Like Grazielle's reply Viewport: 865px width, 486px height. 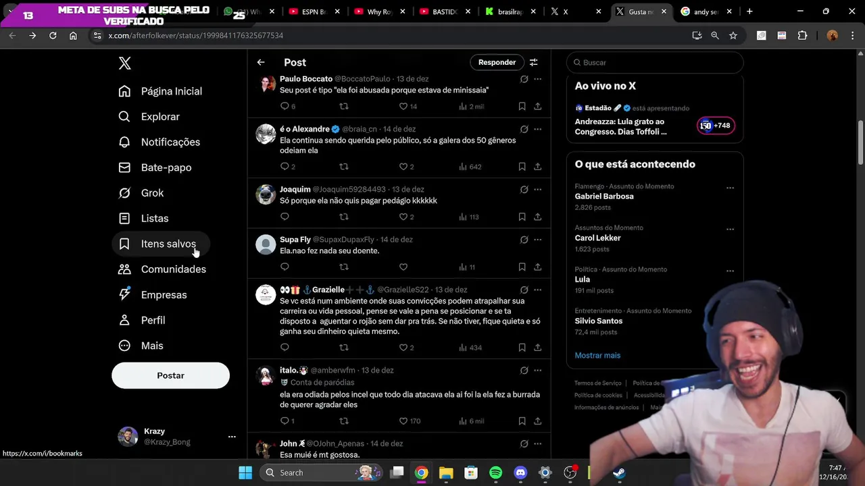pyautogui.click(x=403, y=348)
